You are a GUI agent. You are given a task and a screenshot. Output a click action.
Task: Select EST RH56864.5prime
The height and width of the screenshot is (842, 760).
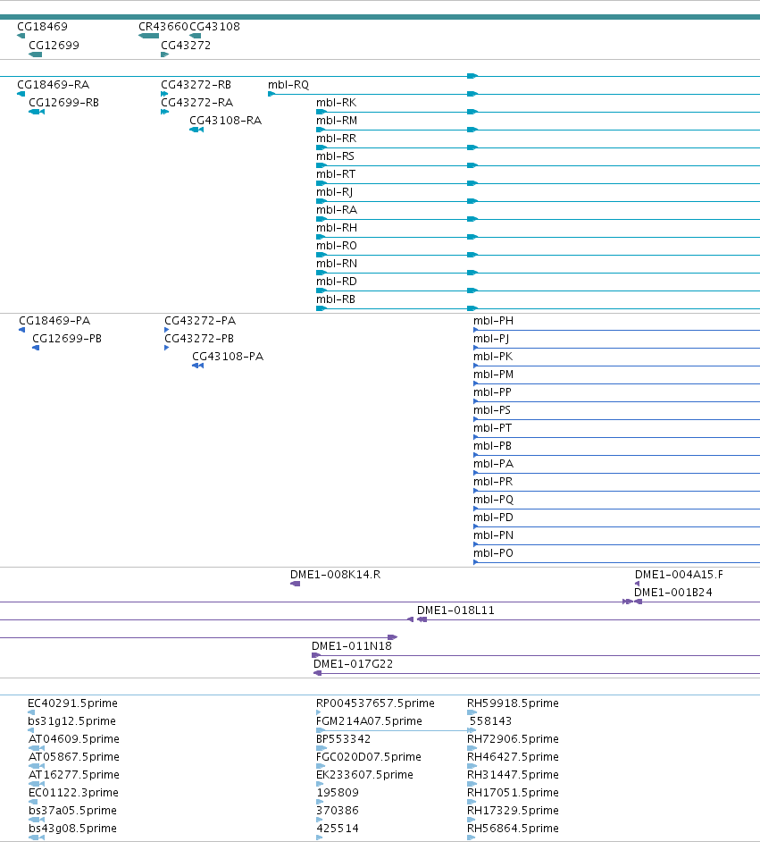pos(513,828)
